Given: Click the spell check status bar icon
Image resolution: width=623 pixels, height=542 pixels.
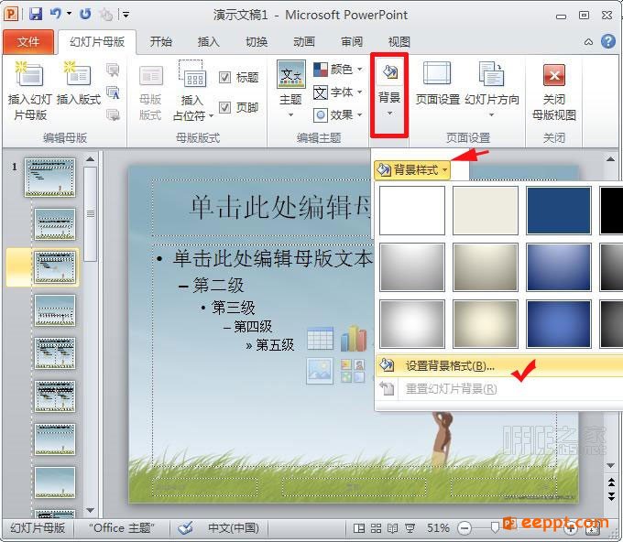Looking at the screenshot, I should (185, 528).
